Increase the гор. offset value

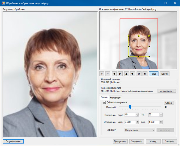(161, 114)
